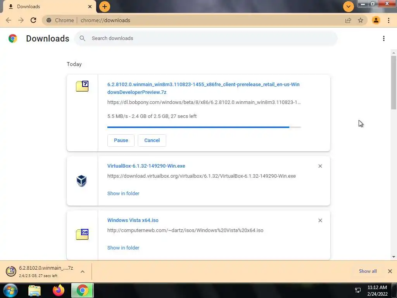Remove Windows Vista x64.iso from list

pyautogui.click(x=320, y=220)
